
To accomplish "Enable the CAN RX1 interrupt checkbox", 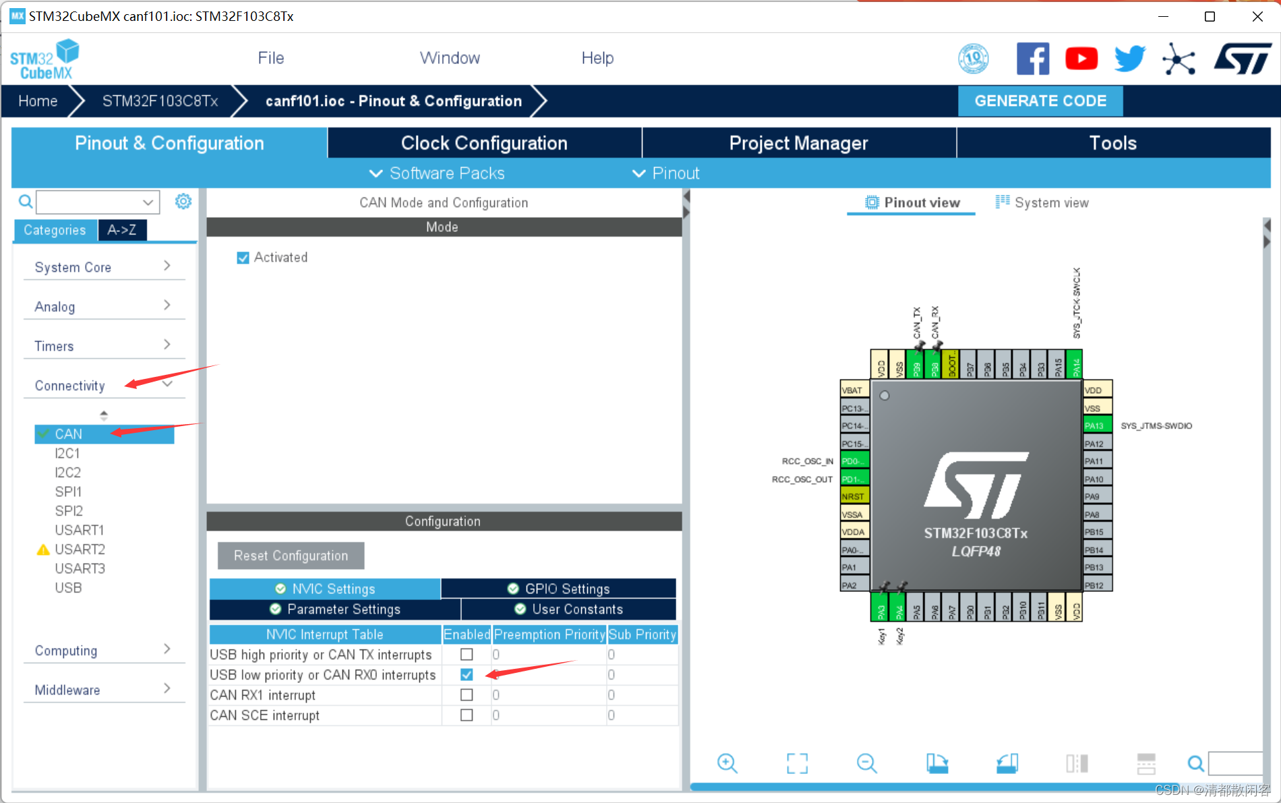I will pos(467,694).
